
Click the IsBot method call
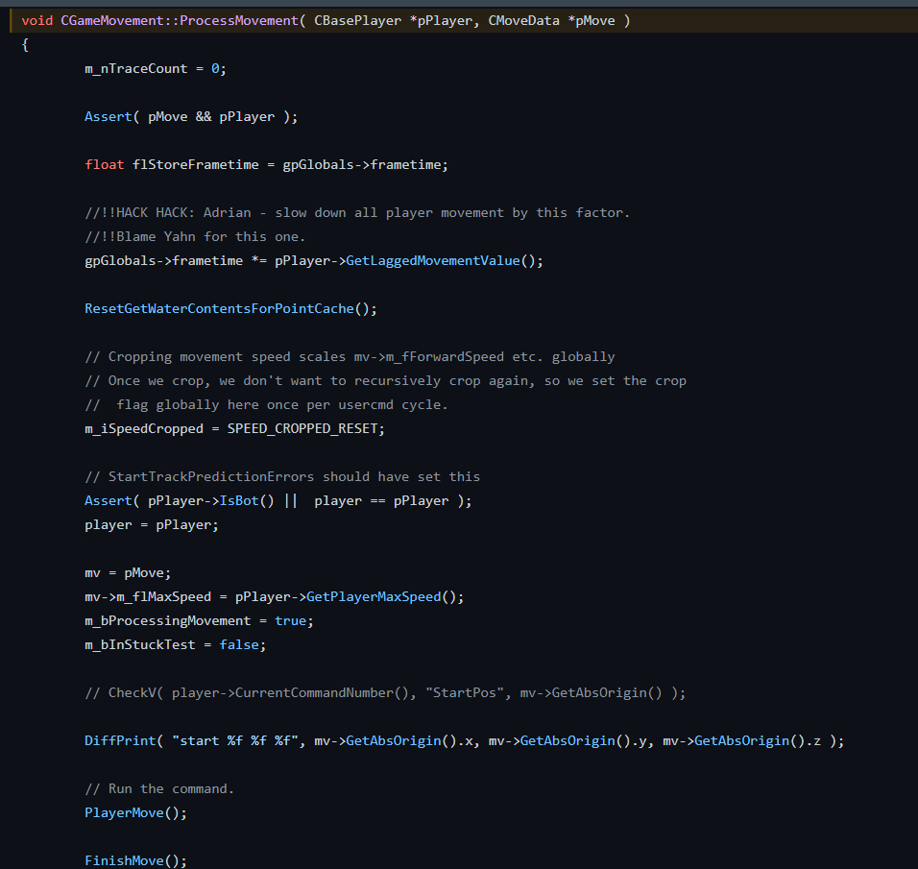point(239,500)
